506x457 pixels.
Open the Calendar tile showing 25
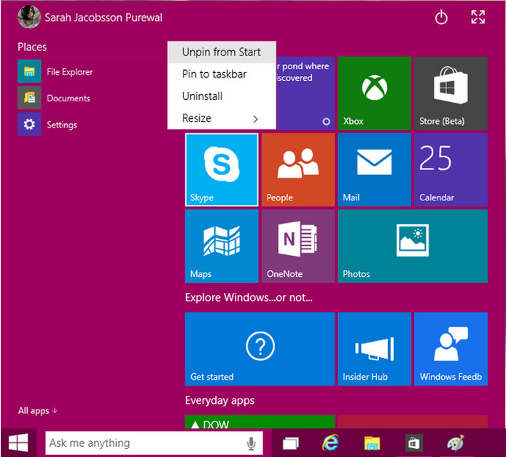pos(451,170)
